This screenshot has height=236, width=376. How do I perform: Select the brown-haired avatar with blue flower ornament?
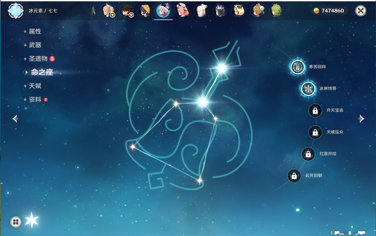pos(258,11)
